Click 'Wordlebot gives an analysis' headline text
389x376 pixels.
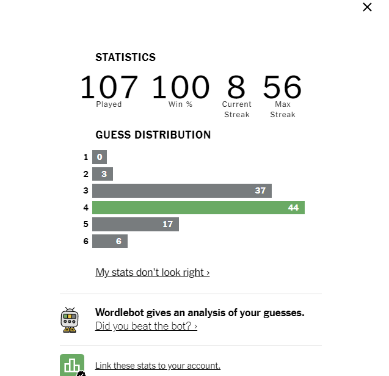pos(200,313)
